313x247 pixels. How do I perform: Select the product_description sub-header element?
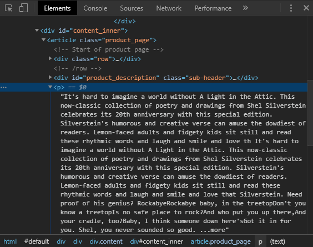pyautogui.click(x=156, y=78)
